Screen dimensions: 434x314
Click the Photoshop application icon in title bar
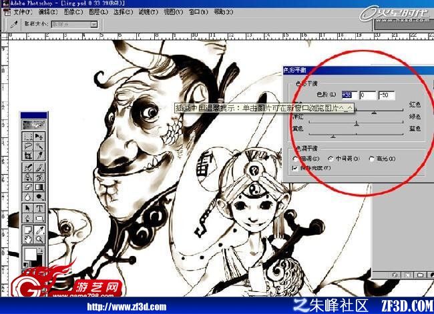[5, 3]
